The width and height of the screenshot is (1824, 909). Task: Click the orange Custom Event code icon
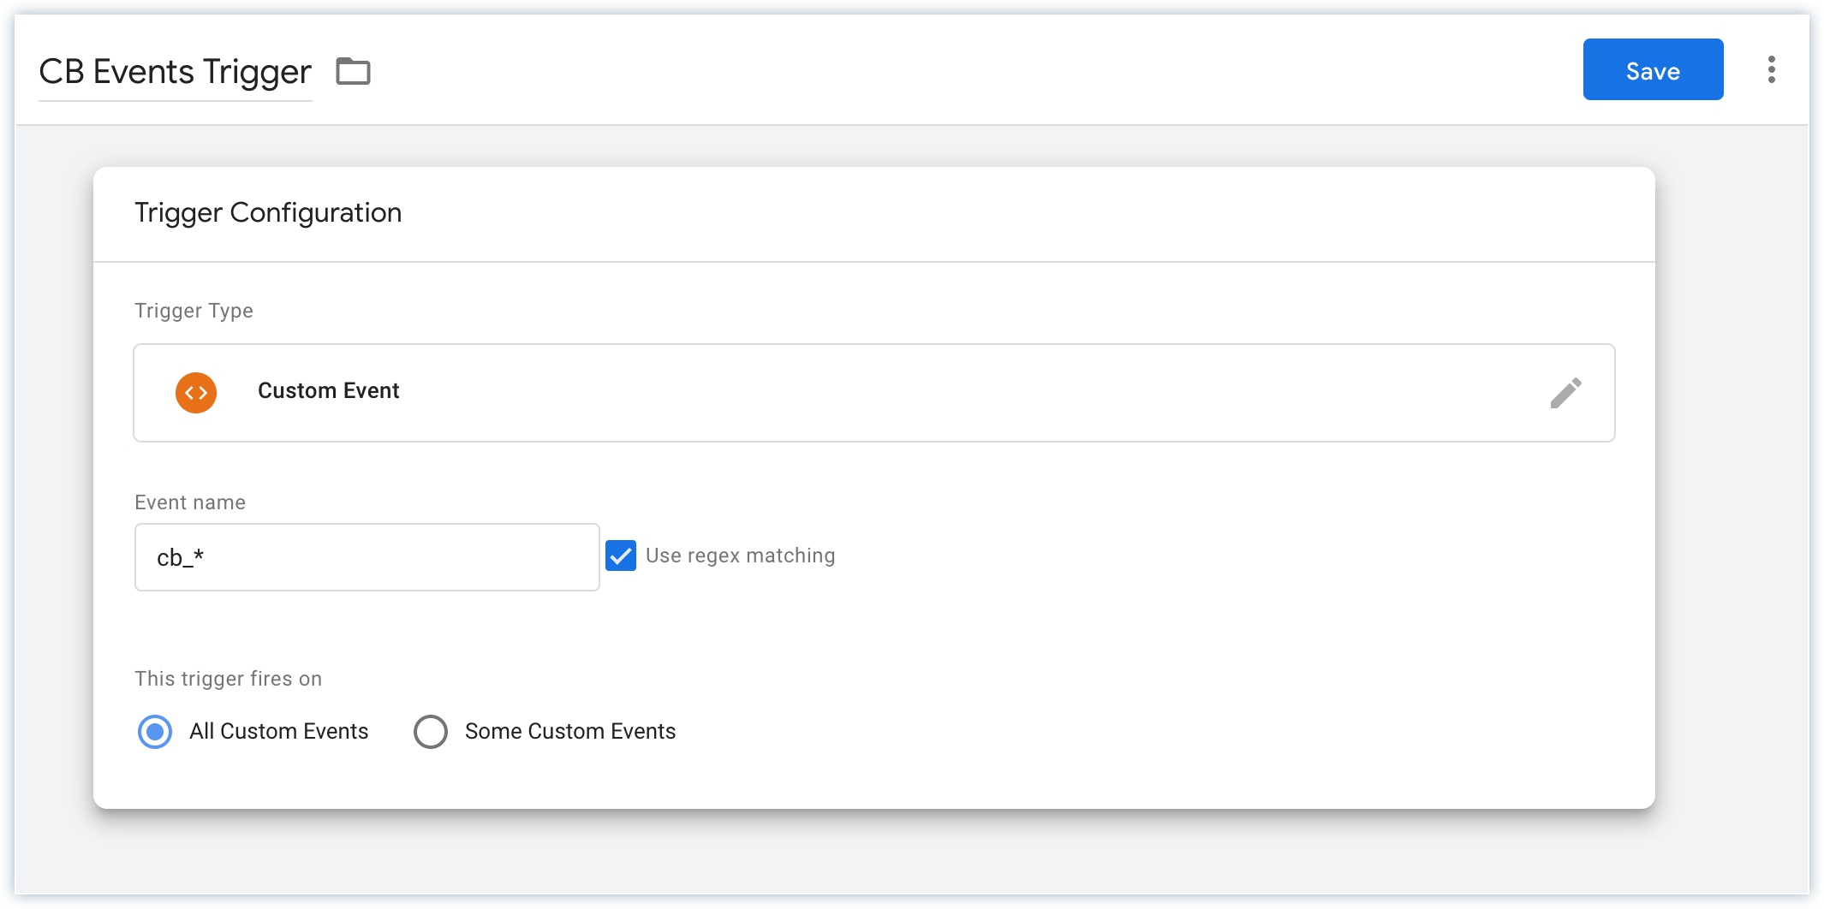(196, 393)
